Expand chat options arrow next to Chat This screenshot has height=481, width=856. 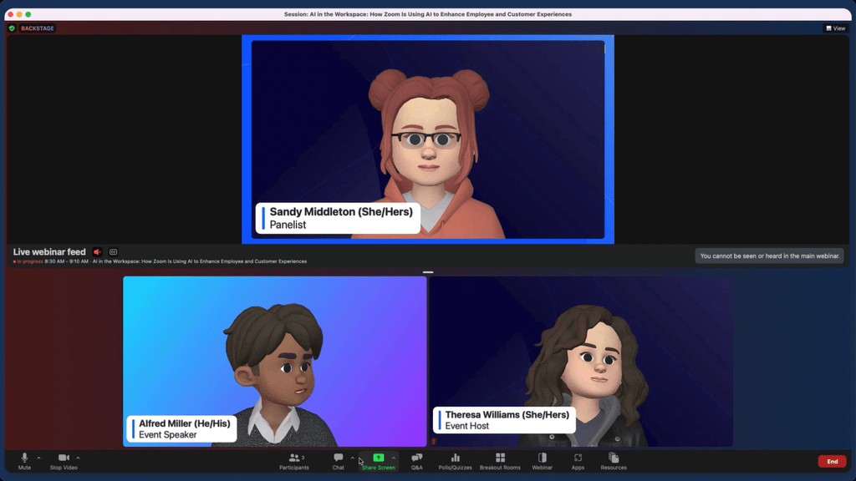(x=352, y=458)
